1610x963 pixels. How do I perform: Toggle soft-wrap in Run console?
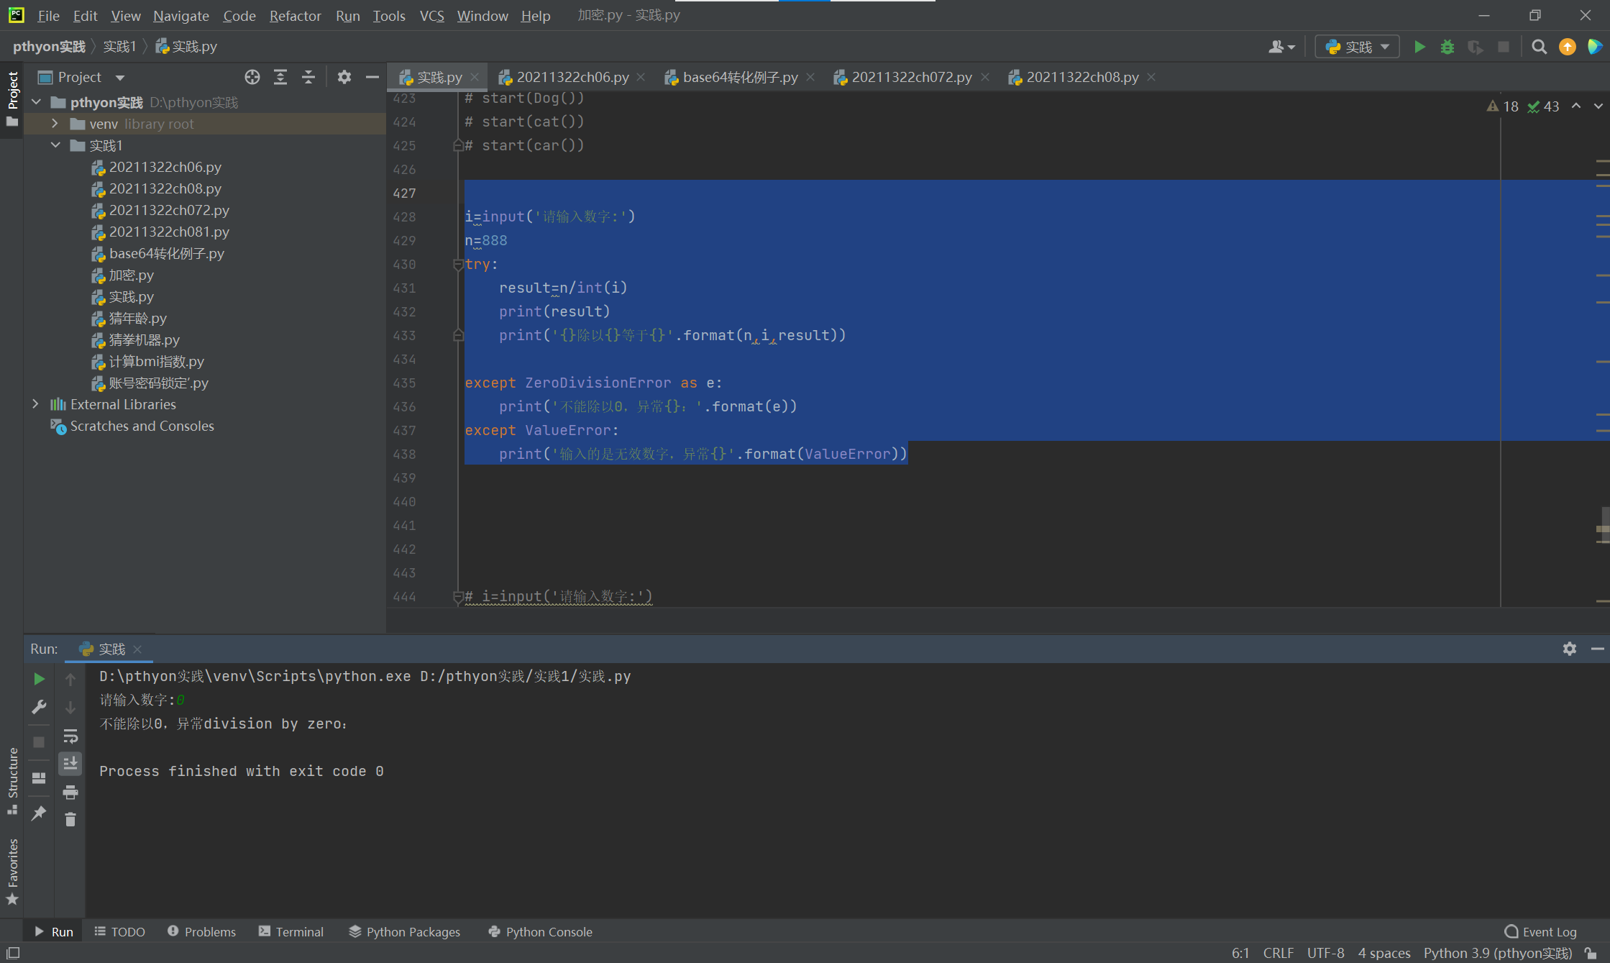[70, 736]
